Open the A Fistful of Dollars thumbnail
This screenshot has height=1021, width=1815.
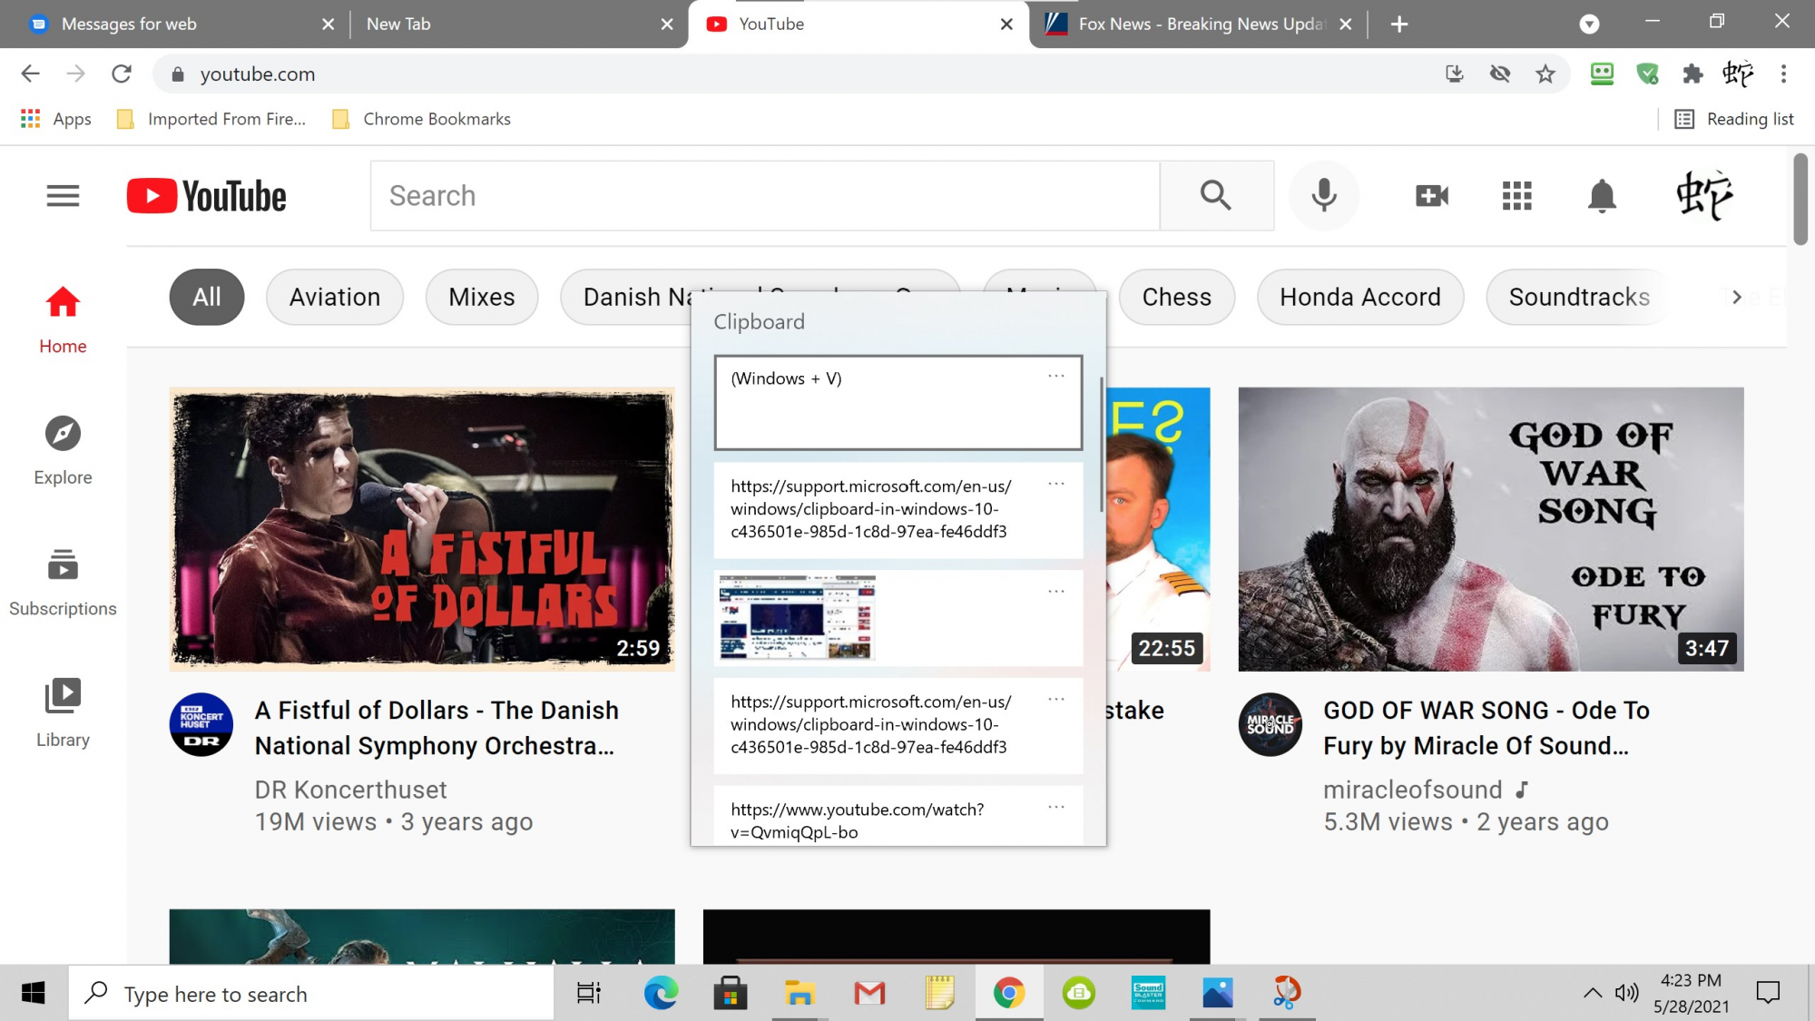[422, 529]
